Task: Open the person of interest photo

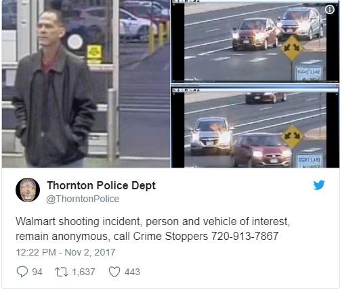Action: click(86, 84)
